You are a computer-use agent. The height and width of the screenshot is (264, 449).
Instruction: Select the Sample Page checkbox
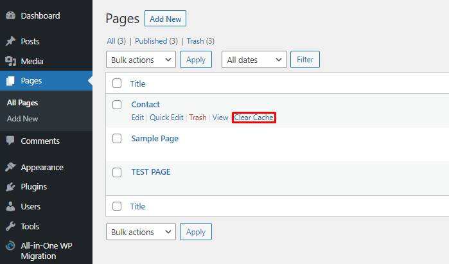click(117, 139)
